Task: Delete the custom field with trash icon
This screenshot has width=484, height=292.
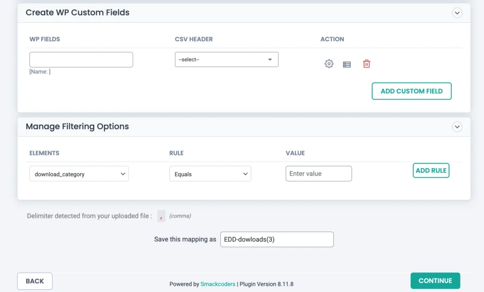Action: click(x=366, y=64)
